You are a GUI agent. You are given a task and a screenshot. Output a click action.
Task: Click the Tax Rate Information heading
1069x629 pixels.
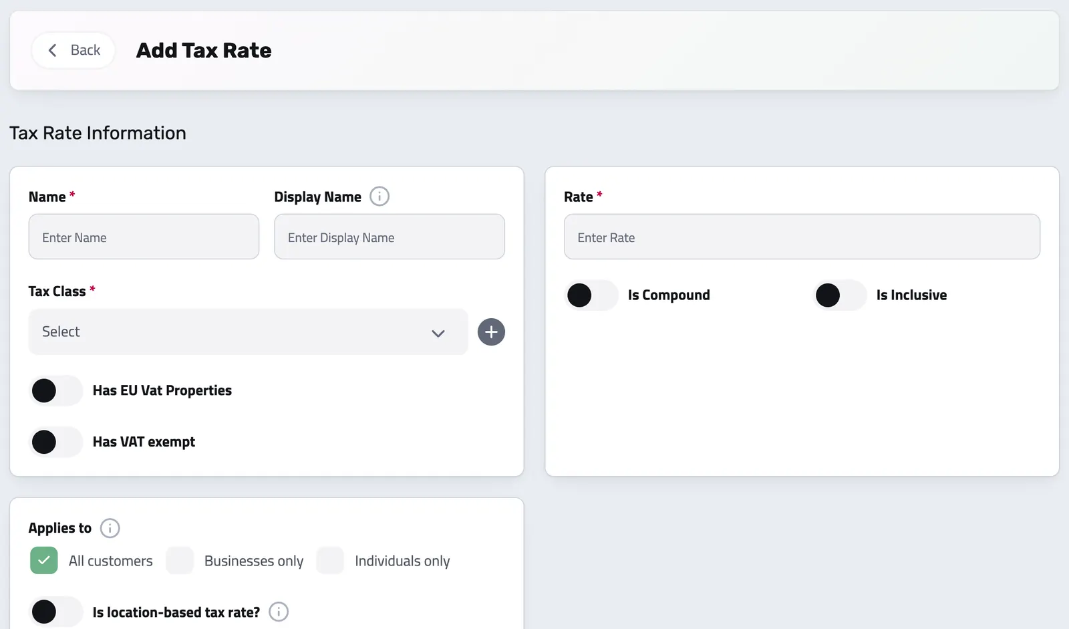coord(98,133)
